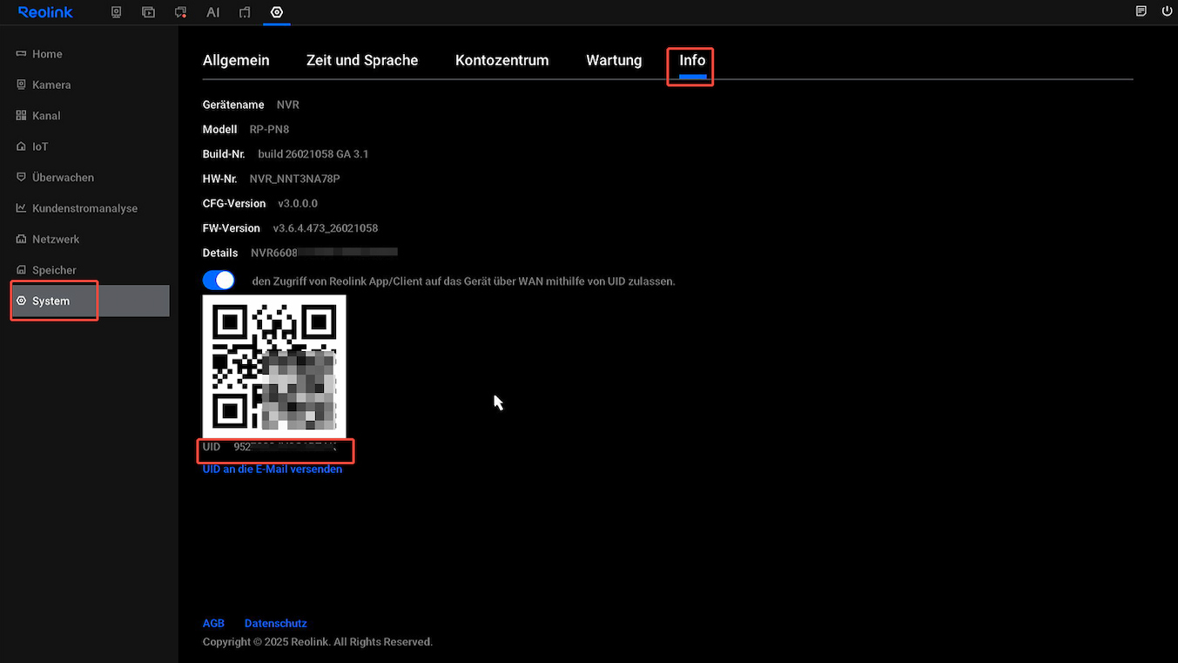Switch to the Allgemein tab

click(x=236, y=60)
